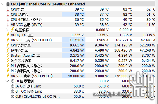Select the CLR (CBo/LLC/Ring) OC 倍... label
The image size is (158, 104).
click(x=37, y=97)
